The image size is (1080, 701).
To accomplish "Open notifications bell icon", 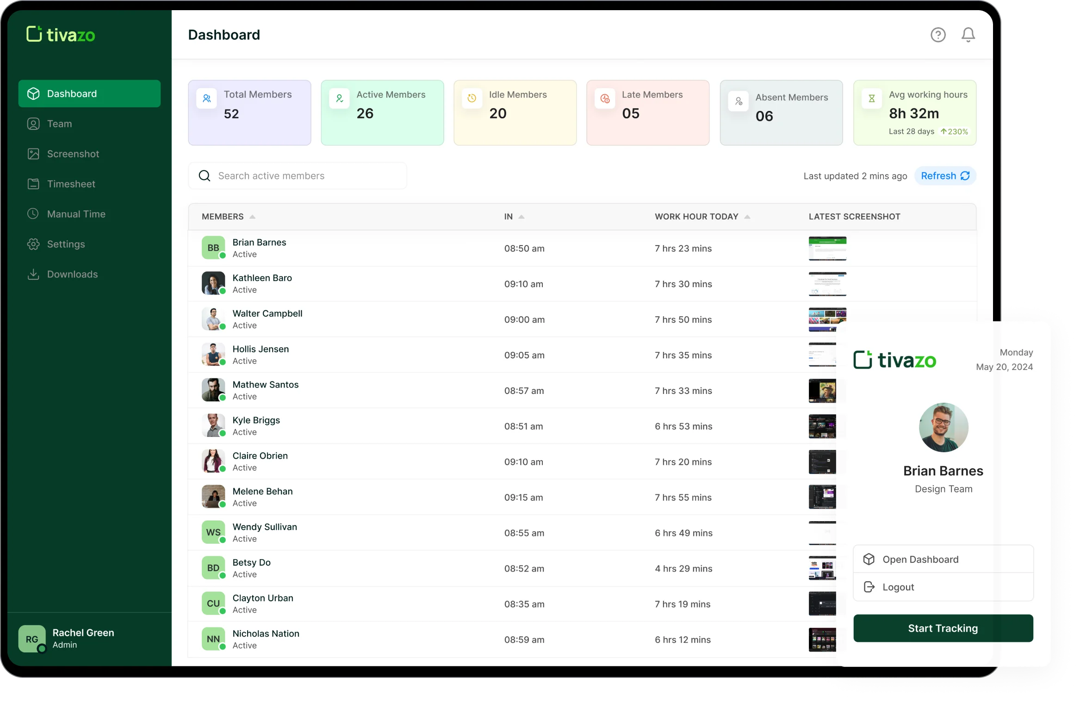I will (968, 35).
